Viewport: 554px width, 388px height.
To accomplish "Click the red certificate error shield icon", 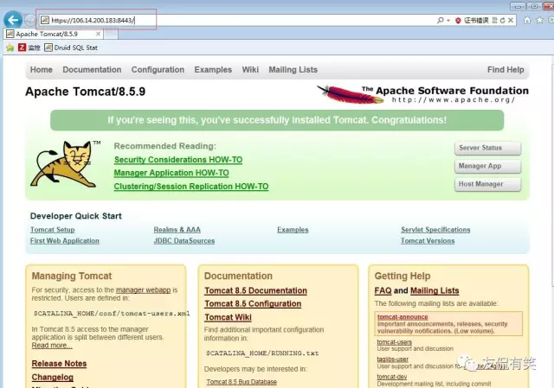I will (458, 21).
